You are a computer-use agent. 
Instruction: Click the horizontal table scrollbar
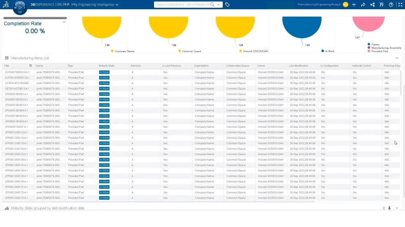click(159, 202)
